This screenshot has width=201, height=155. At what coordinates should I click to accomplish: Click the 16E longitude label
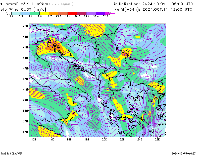coord(69,139)
